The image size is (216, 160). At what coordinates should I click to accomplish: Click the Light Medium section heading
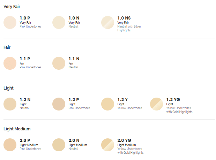pos(17,129)
